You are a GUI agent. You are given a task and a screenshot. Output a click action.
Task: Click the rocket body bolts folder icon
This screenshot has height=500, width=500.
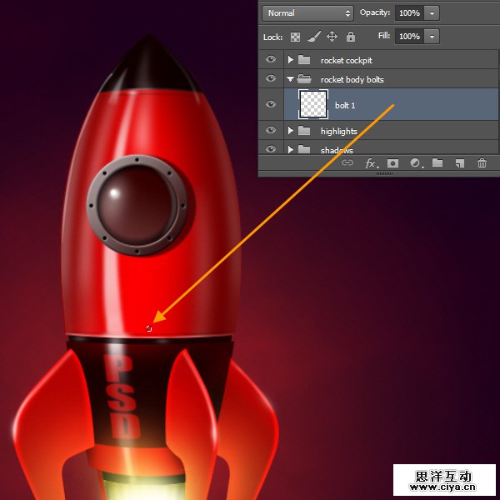pyautogui.click(x=304, y=79)
